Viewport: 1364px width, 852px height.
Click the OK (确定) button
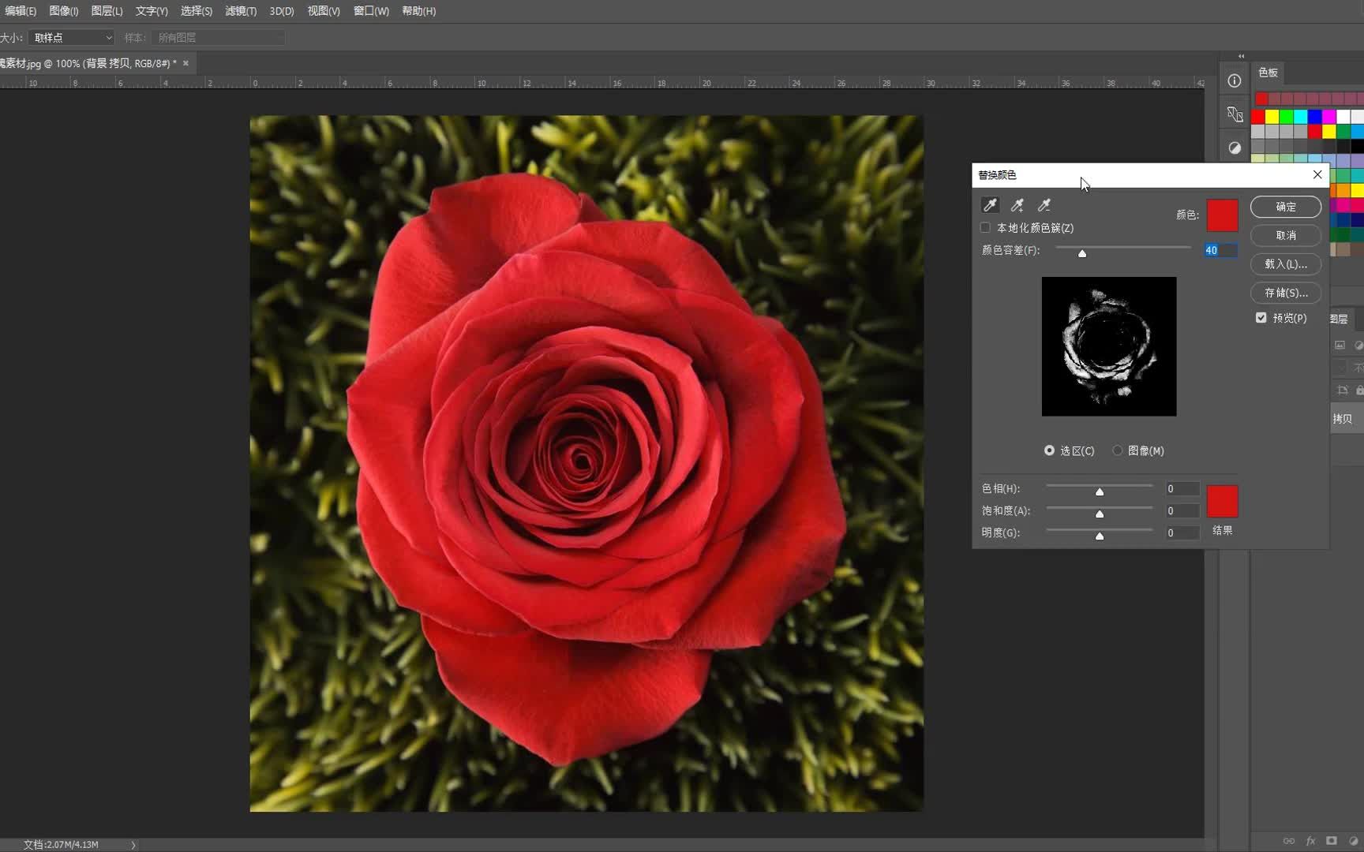tap(1285, 207)
